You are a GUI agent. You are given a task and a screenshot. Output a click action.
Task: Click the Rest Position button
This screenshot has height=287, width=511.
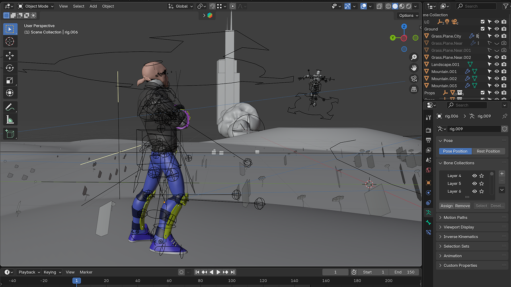click(x=488, y=151)
